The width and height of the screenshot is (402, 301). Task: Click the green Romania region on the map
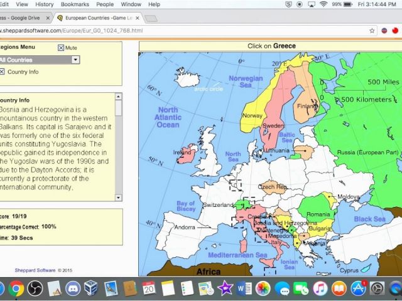315,206
